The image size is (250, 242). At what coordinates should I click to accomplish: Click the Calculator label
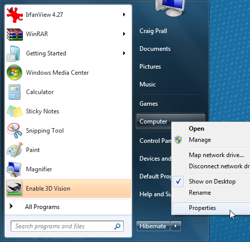(x=40, y=92)
